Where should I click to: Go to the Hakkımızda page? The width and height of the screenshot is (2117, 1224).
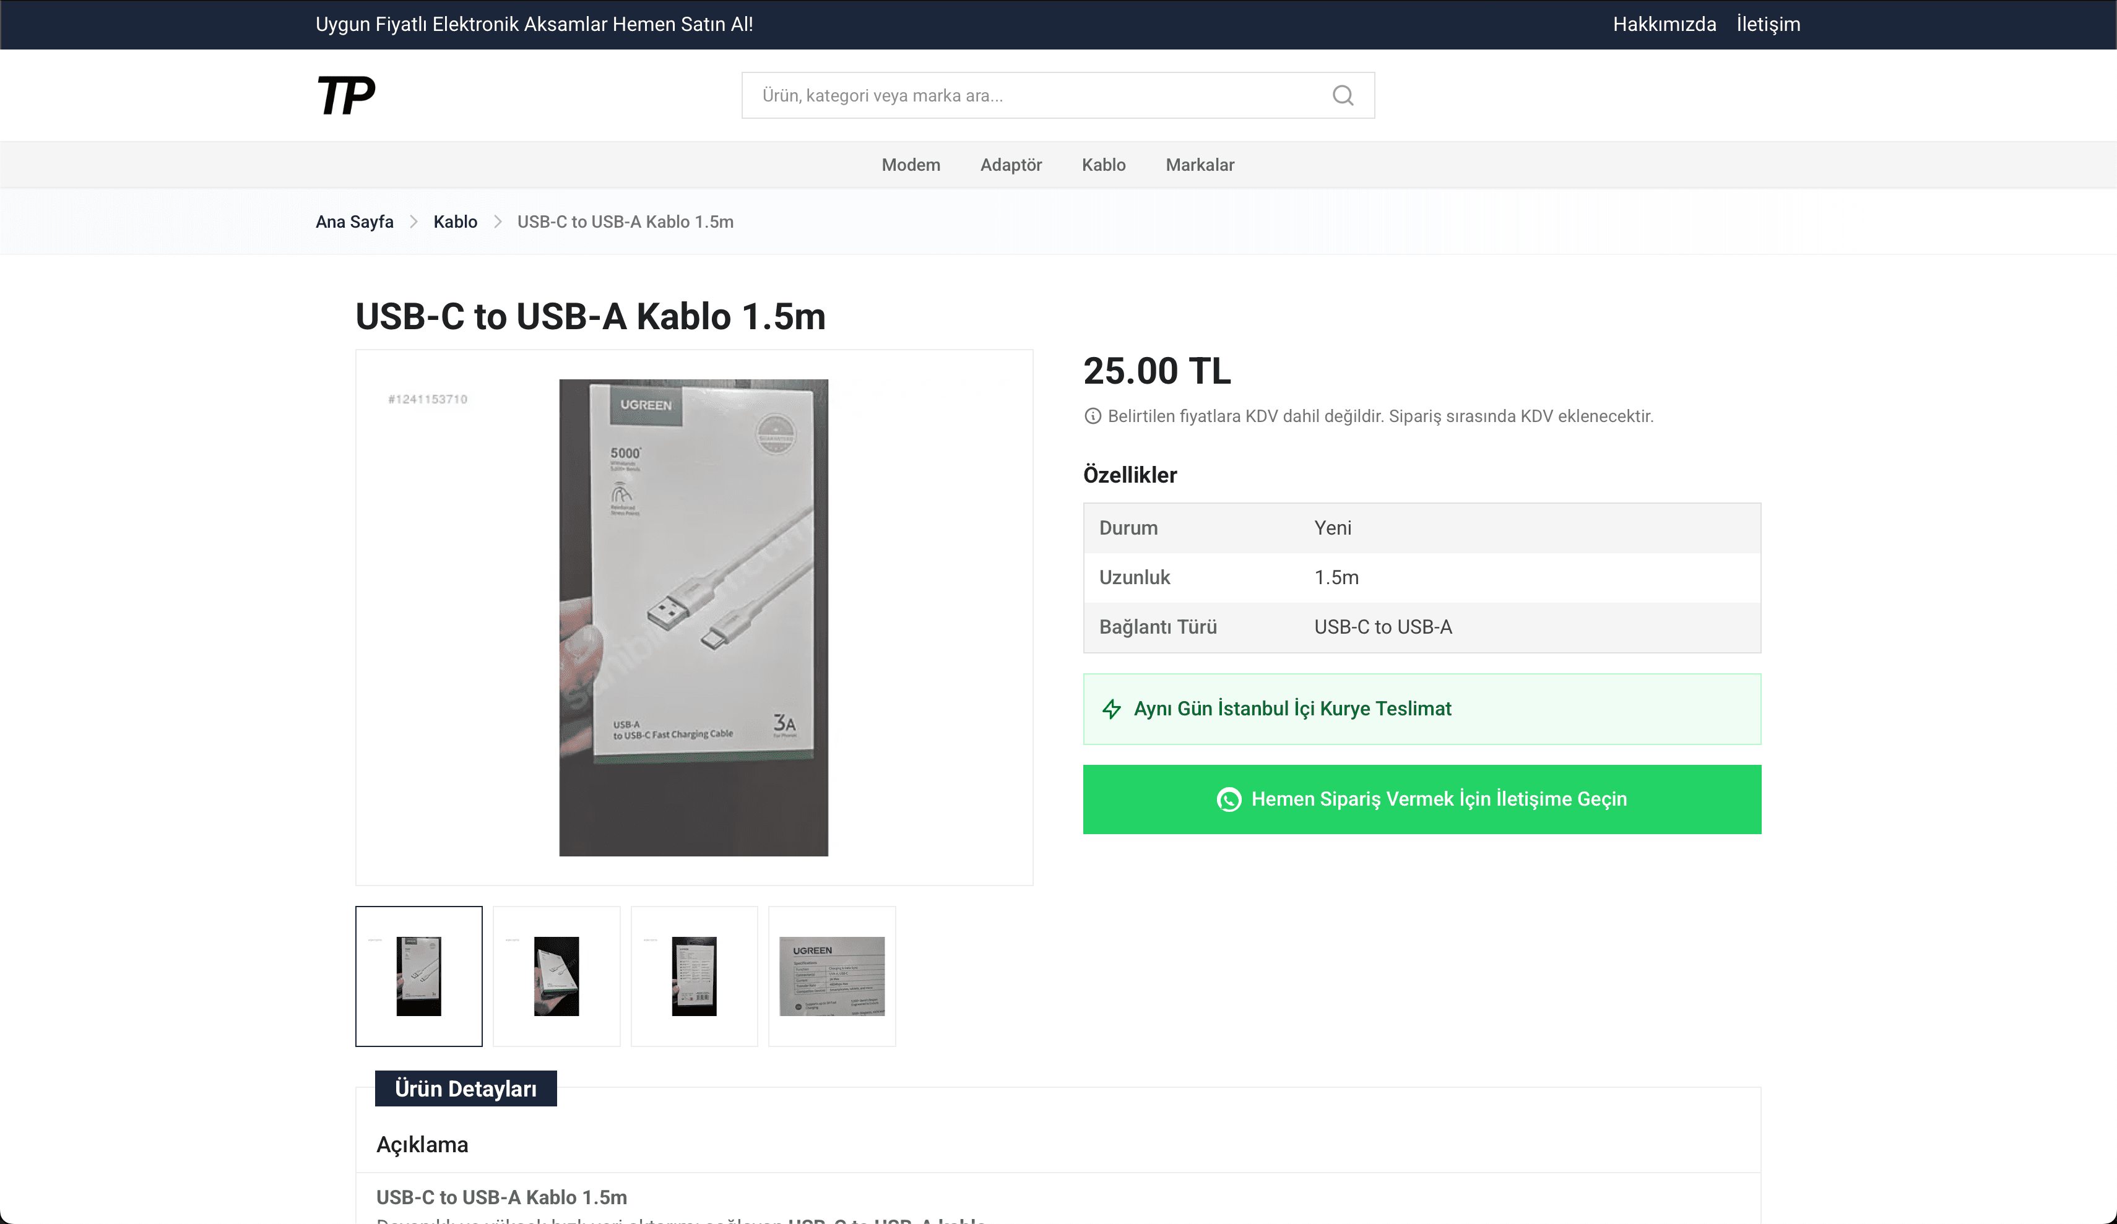pyautogui.click(x=1664, y=24)
